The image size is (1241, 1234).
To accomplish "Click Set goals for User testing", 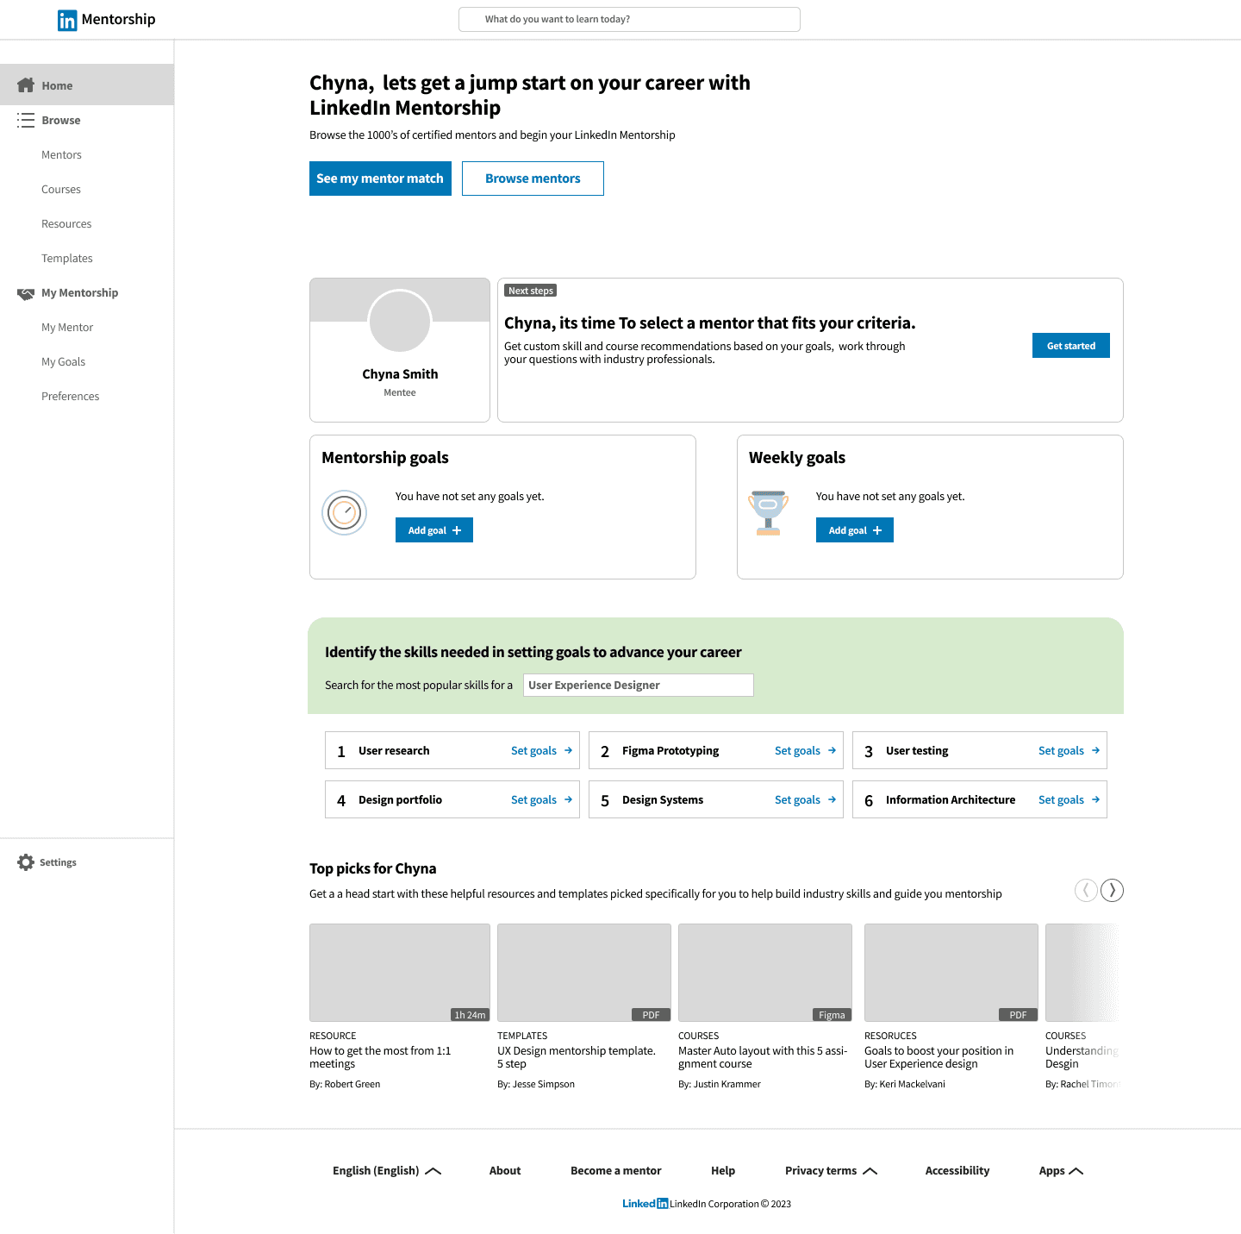I will (1061, 750).
